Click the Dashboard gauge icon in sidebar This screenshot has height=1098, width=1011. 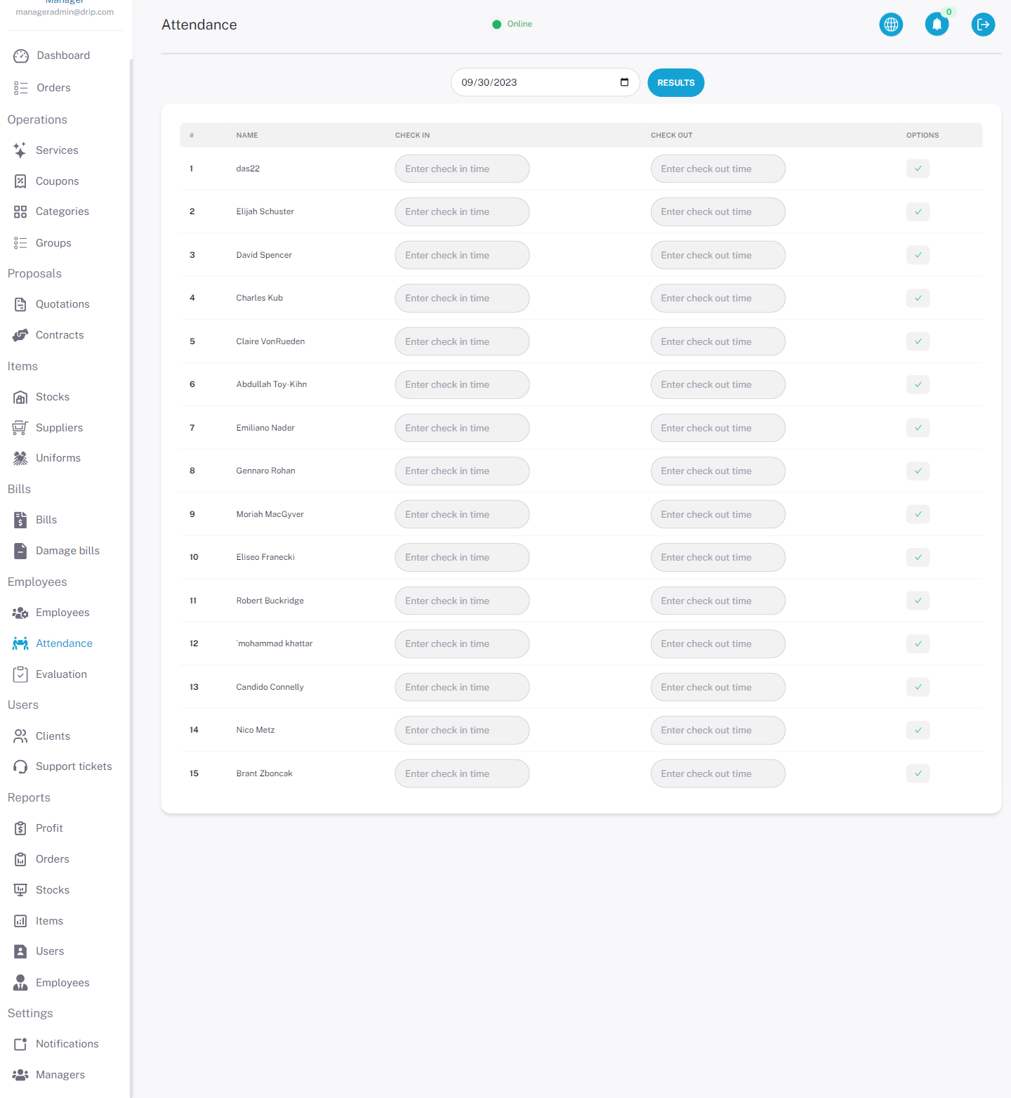point(21,56)
